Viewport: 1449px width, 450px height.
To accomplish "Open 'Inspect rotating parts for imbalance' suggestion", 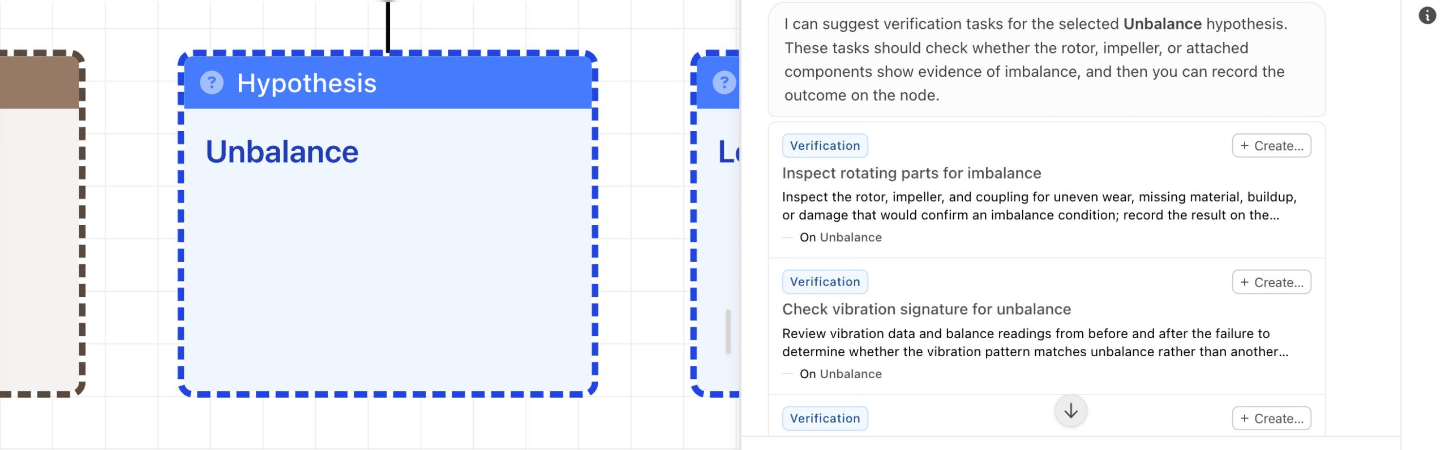I will tap(911, 173).
